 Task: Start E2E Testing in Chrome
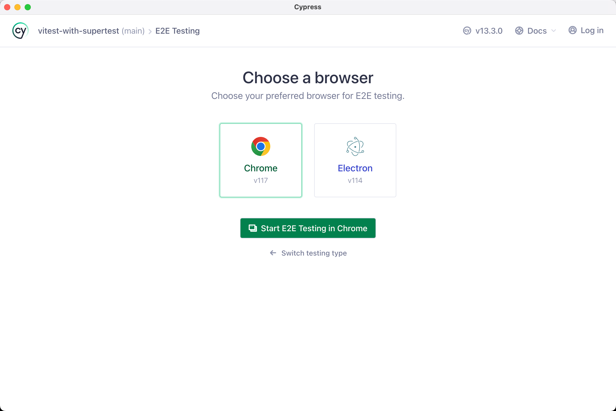[x=308, y=228]
